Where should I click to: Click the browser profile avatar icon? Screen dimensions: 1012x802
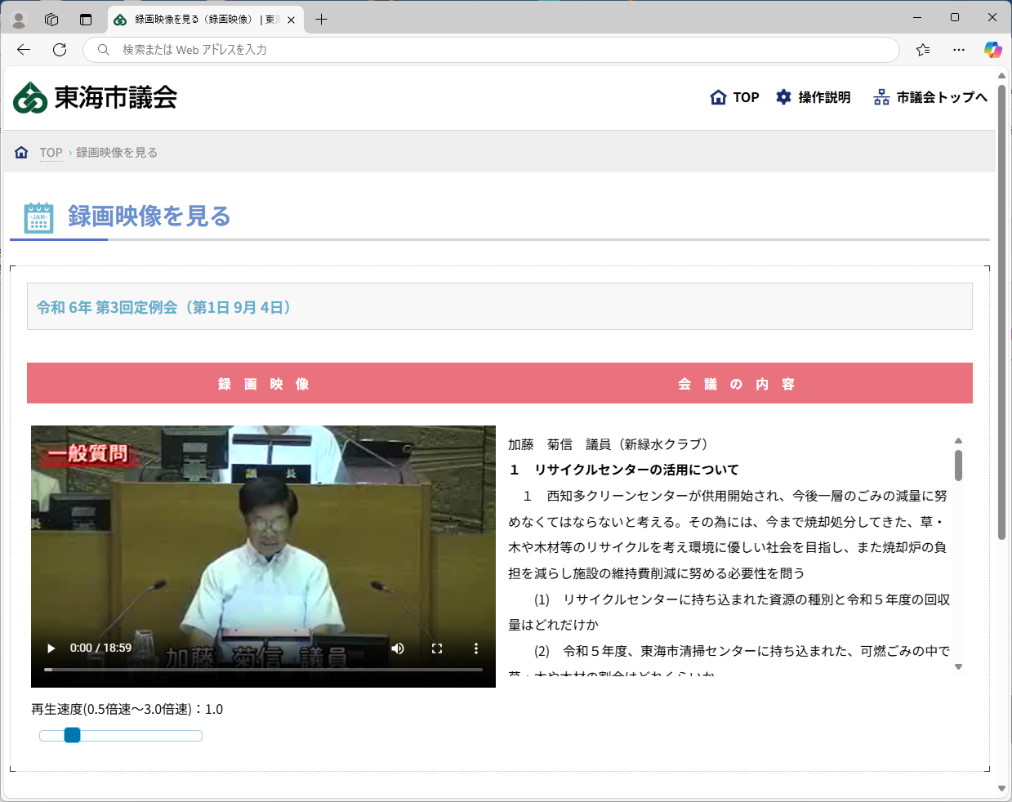(19, 19)
